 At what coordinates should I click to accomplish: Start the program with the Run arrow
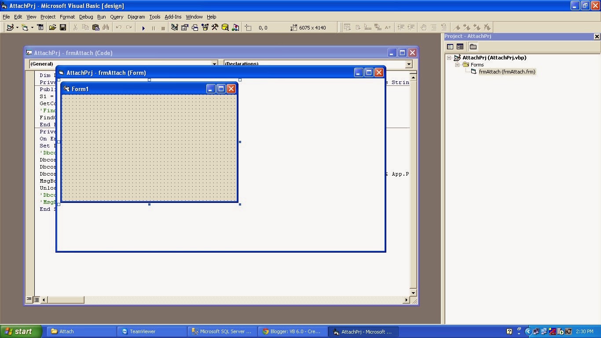(x=143, y=28)
